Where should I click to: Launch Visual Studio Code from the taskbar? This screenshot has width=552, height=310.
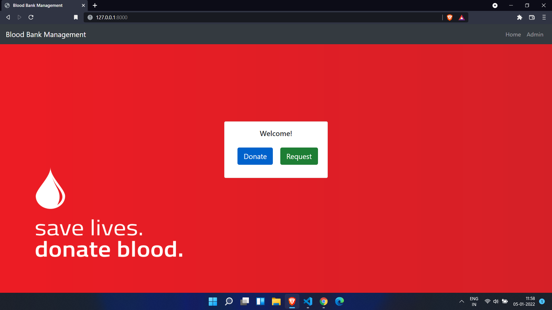(308, 301)
